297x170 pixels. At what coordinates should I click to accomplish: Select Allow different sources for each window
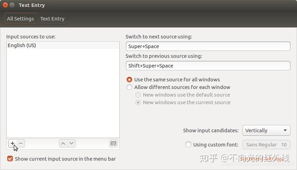[129, 87]
